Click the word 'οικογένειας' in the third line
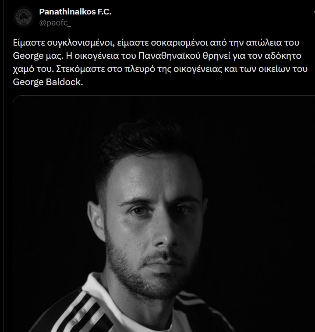The image size is (315, 332). pyautogui.click(x=198, y=69)
